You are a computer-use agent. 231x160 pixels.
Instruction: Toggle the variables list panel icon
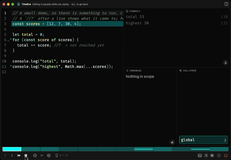206,156
